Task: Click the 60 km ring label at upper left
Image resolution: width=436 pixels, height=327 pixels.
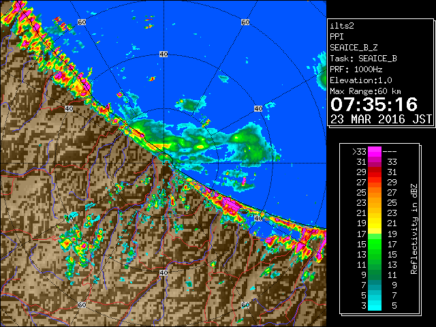Action: 82,22
